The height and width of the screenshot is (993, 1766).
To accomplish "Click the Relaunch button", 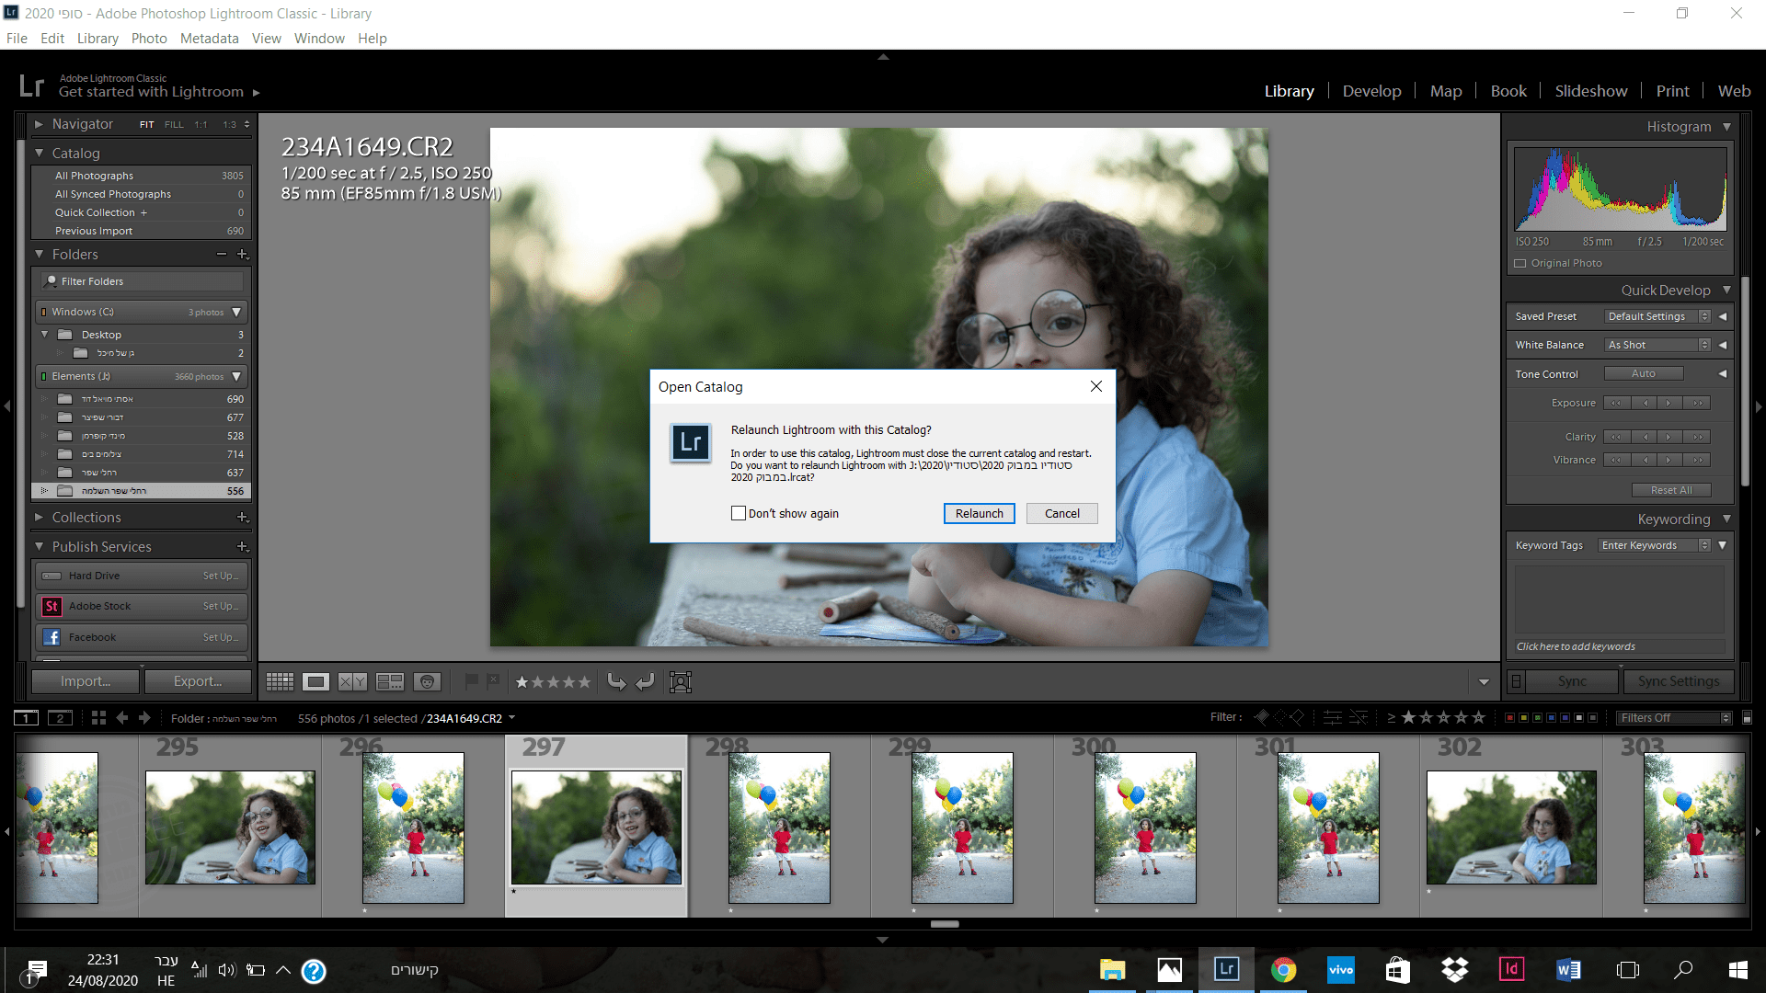I will (x=979, y=513).
